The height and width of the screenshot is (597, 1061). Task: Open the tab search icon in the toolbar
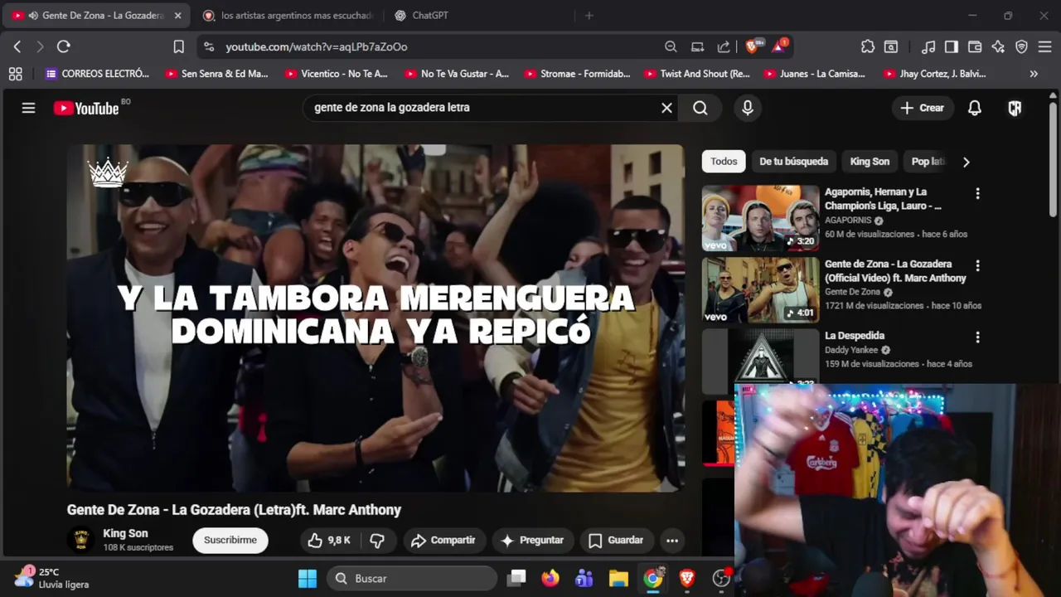891,47
